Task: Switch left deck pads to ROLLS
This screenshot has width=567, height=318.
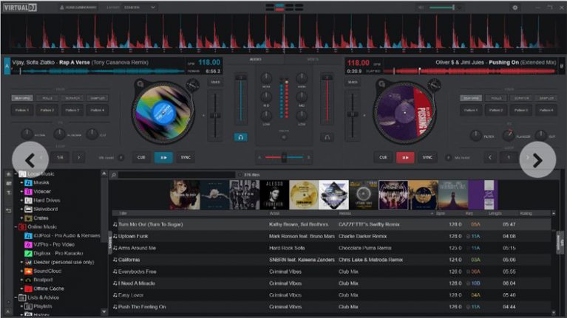Action: (x=47, y=98)
